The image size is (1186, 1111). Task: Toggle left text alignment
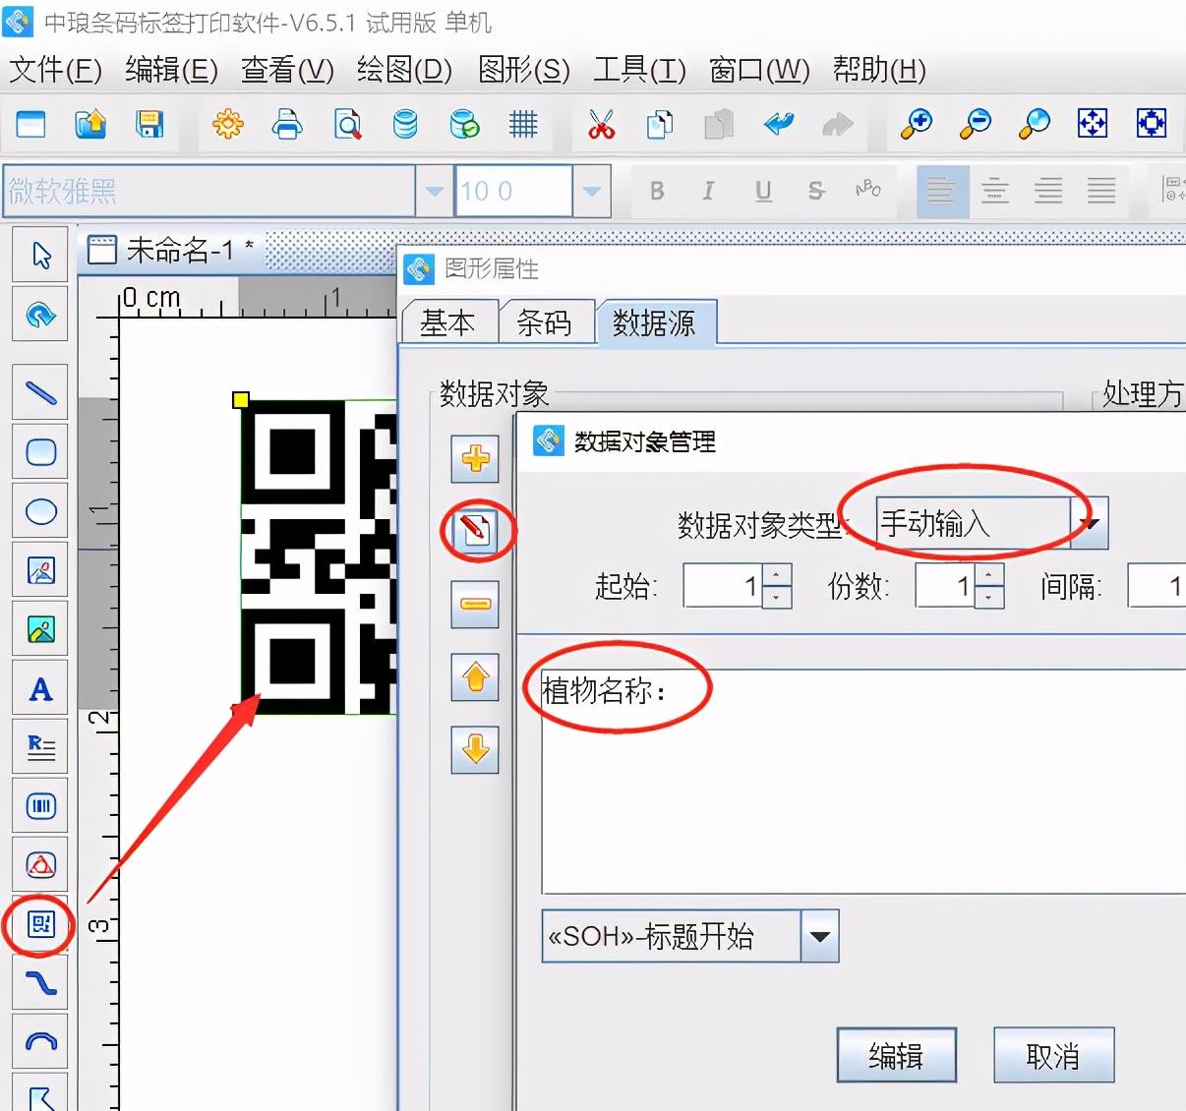941,191
